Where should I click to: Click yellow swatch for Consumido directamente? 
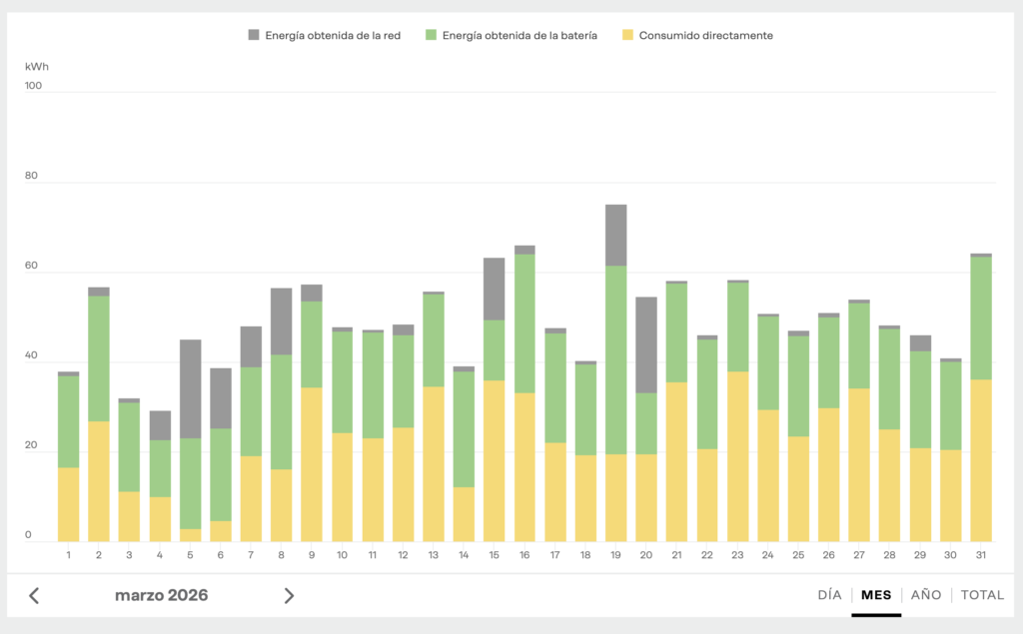click(x=627, y=36)
